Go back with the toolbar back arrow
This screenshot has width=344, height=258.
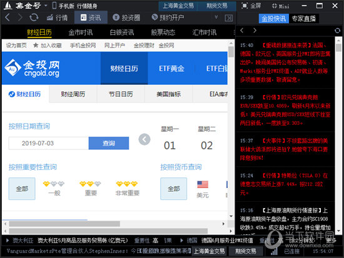[8, 17]
